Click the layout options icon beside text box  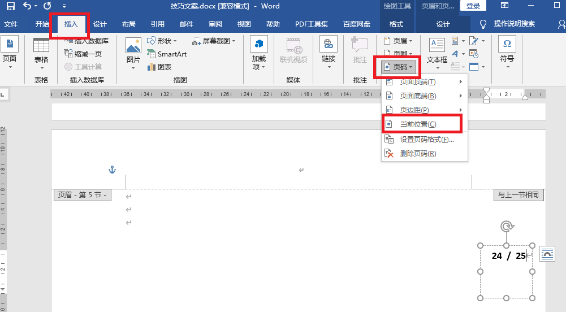coord(547,254)
